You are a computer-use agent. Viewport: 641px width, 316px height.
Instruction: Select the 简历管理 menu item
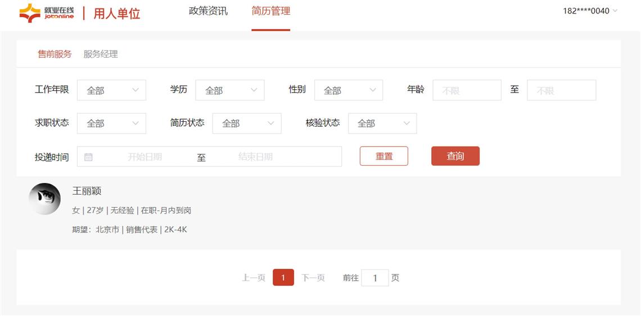[x=270, y=11]
